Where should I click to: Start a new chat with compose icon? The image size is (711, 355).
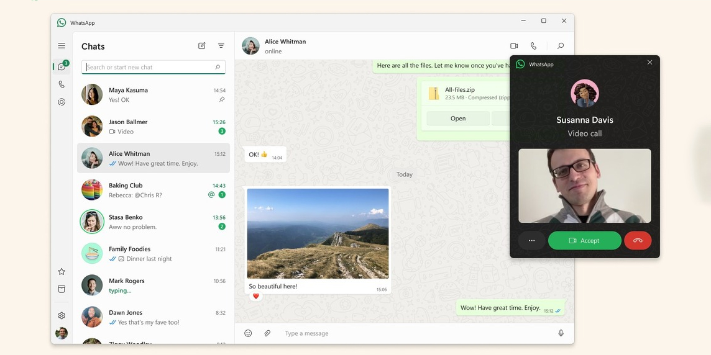[x=202, y=46]
